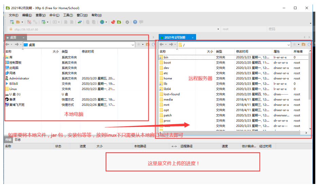
Task: Click the New Session toolbar icon
Action: [x=12, y=22]
